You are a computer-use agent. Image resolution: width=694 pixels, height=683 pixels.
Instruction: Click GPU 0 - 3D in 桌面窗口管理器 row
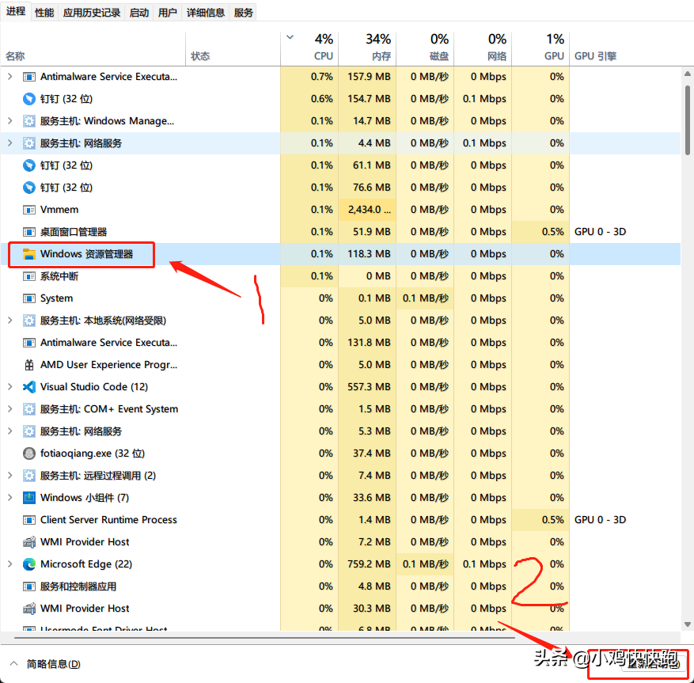click(600, 232)
